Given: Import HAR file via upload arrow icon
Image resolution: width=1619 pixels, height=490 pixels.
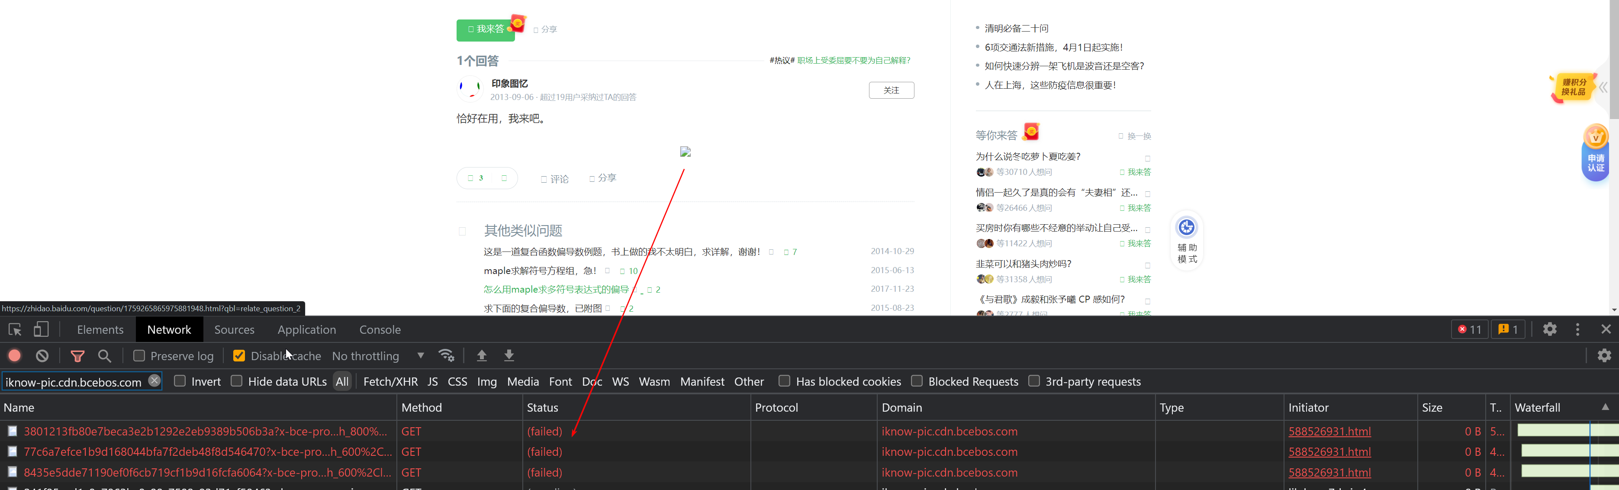Looking at the screenshot, I should 481,356.
